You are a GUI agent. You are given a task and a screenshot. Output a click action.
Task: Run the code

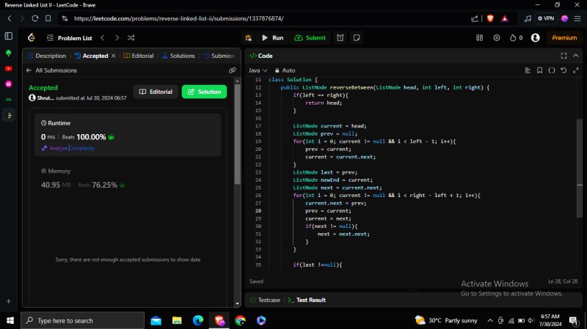pos(272,38)
